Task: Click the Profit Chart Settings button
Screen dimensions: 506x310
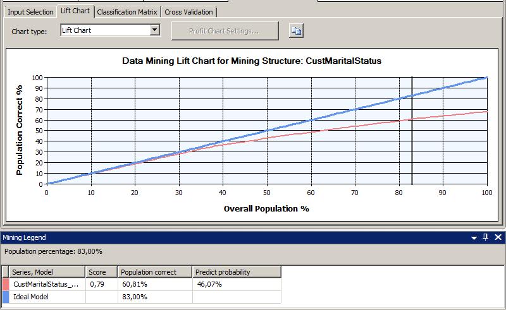Action: click(225, 31)
